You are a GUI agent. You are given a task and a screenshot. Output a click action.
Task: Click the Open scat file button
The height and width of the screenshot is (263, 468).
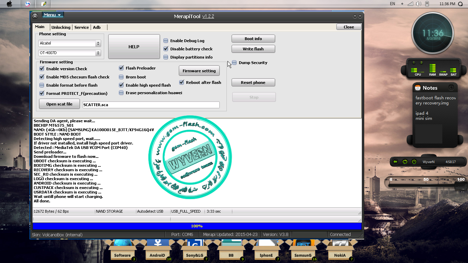(59, 104)
